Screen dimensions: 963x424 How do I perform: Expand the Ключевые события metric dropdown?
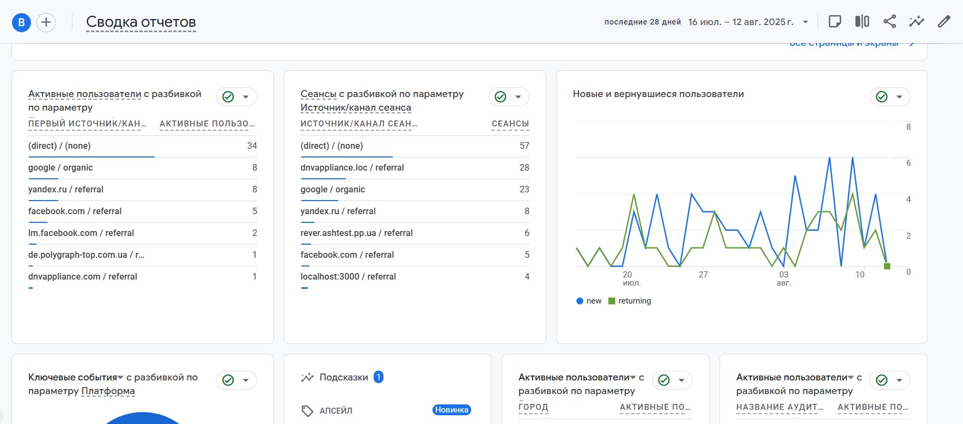pyautogui.click(x=121, y=378)
